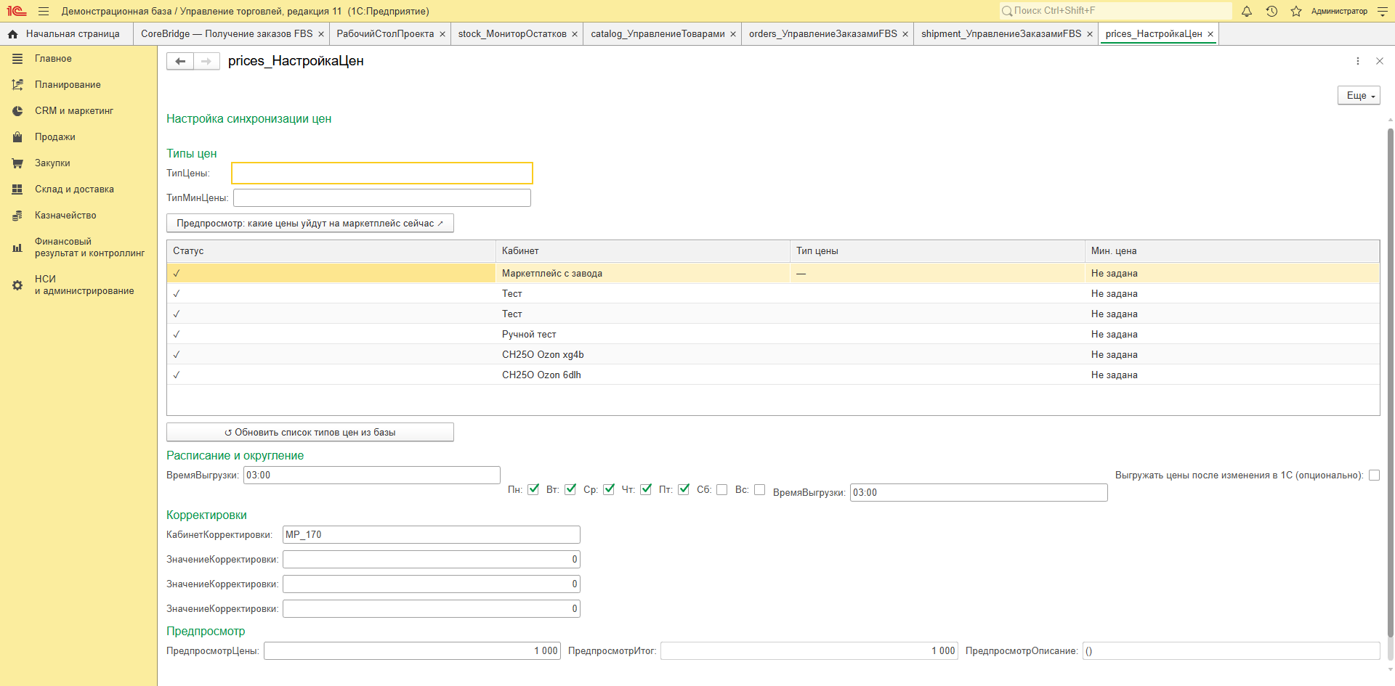
Task: Enable the Сб weekday checkbox
Action: (x=721, y=489)
